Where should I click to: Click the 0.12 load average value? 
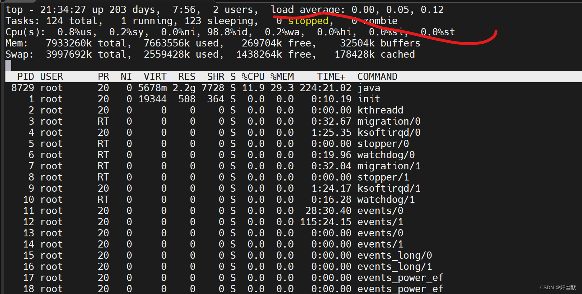click(432, 10)
